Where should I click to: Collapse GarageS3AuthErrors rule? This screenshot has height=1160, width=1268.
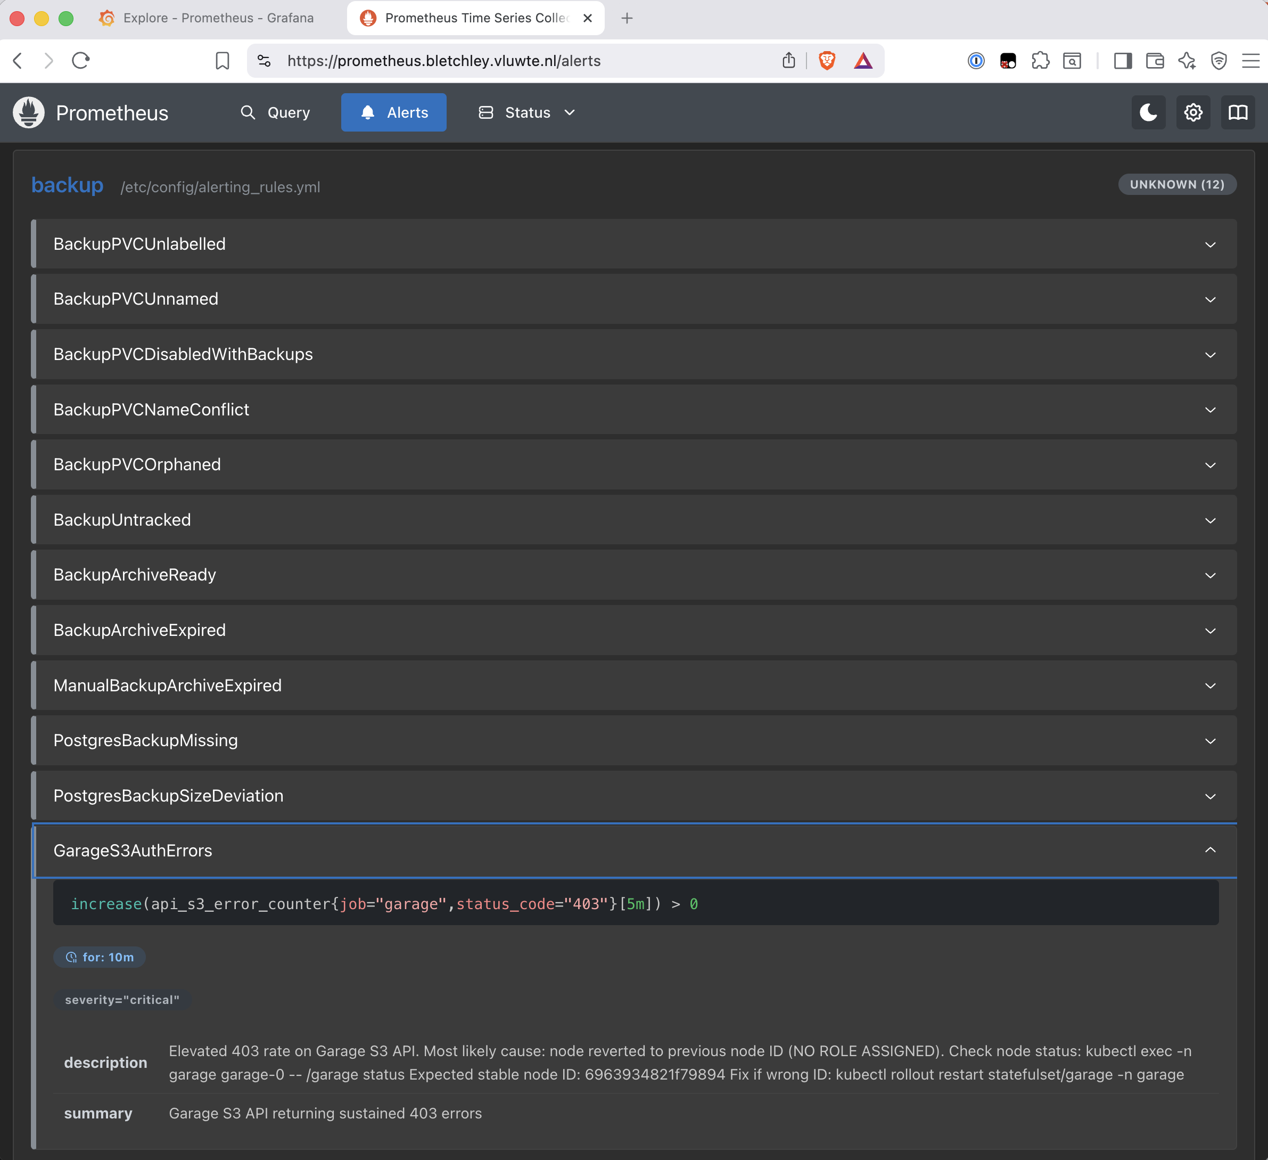pyautogui.click(x=635, y=851)
